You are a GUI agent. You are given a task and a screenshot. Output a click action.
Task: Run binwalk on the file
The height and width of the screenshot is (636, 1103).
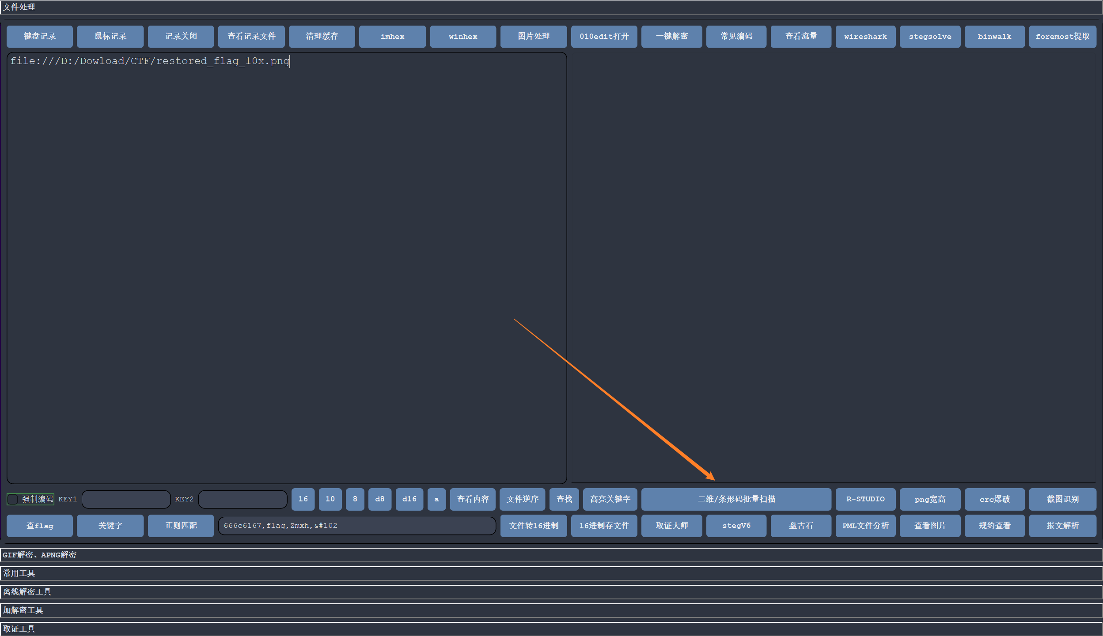point(995,37)
